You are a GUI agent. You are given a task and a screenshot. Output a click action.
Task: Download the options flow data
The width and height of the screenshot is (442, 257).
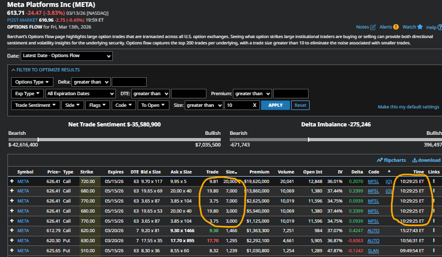click(426, 160)
